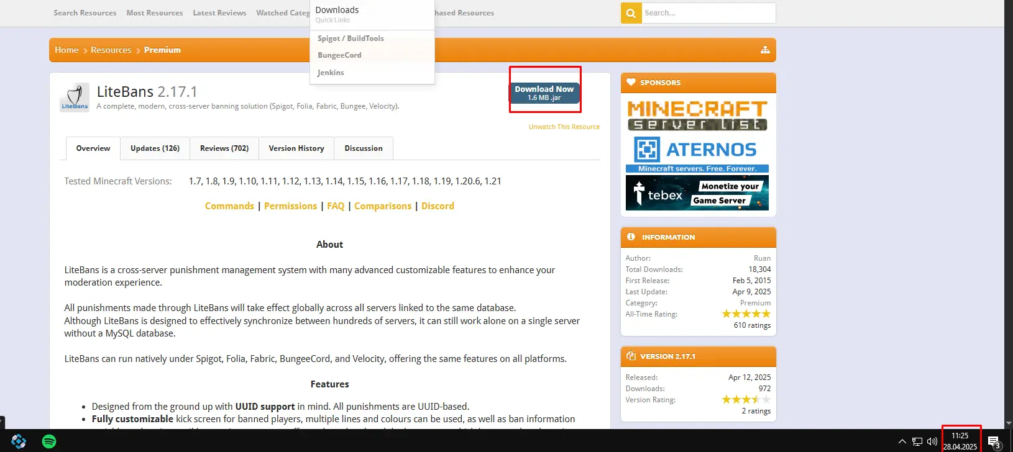1013x452 pixels.
Task: Click the version rating stars
Action: (x=746, y=400)
